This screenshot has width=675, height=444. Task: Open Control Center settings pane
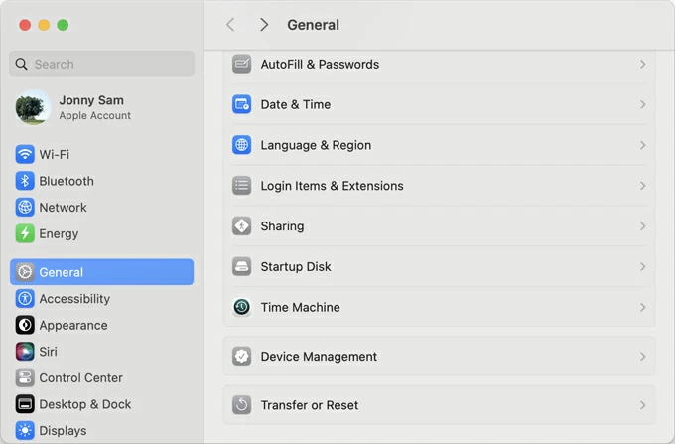(80, 378)
